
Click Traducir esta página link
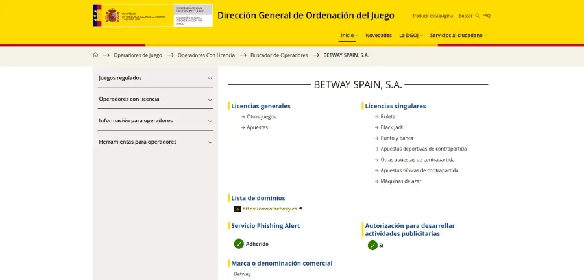coord(432,16)
